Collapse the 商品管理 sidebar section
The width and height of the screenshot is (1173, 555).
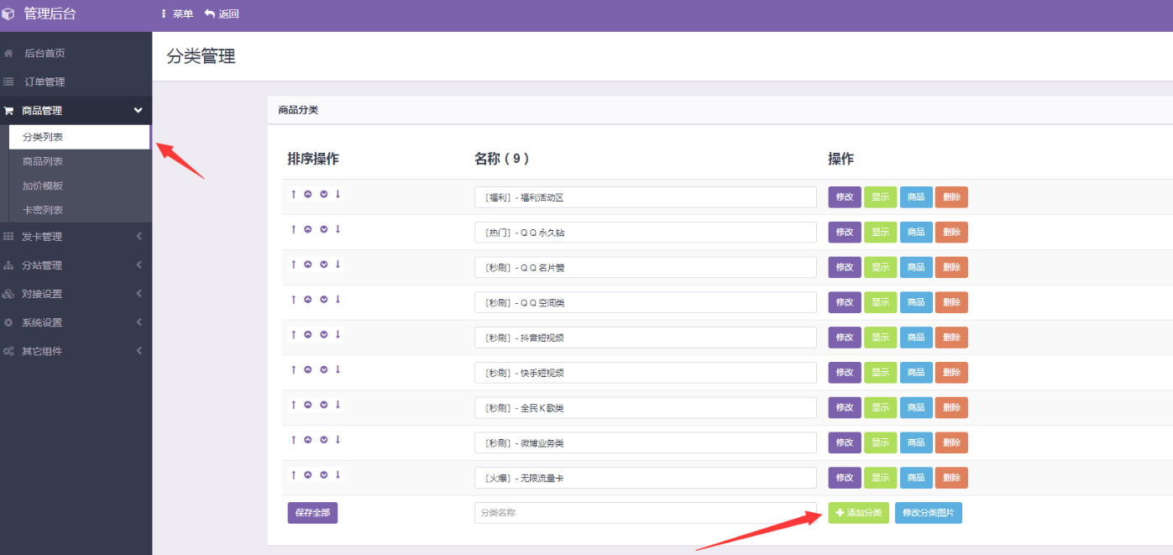tap(76, 111)
